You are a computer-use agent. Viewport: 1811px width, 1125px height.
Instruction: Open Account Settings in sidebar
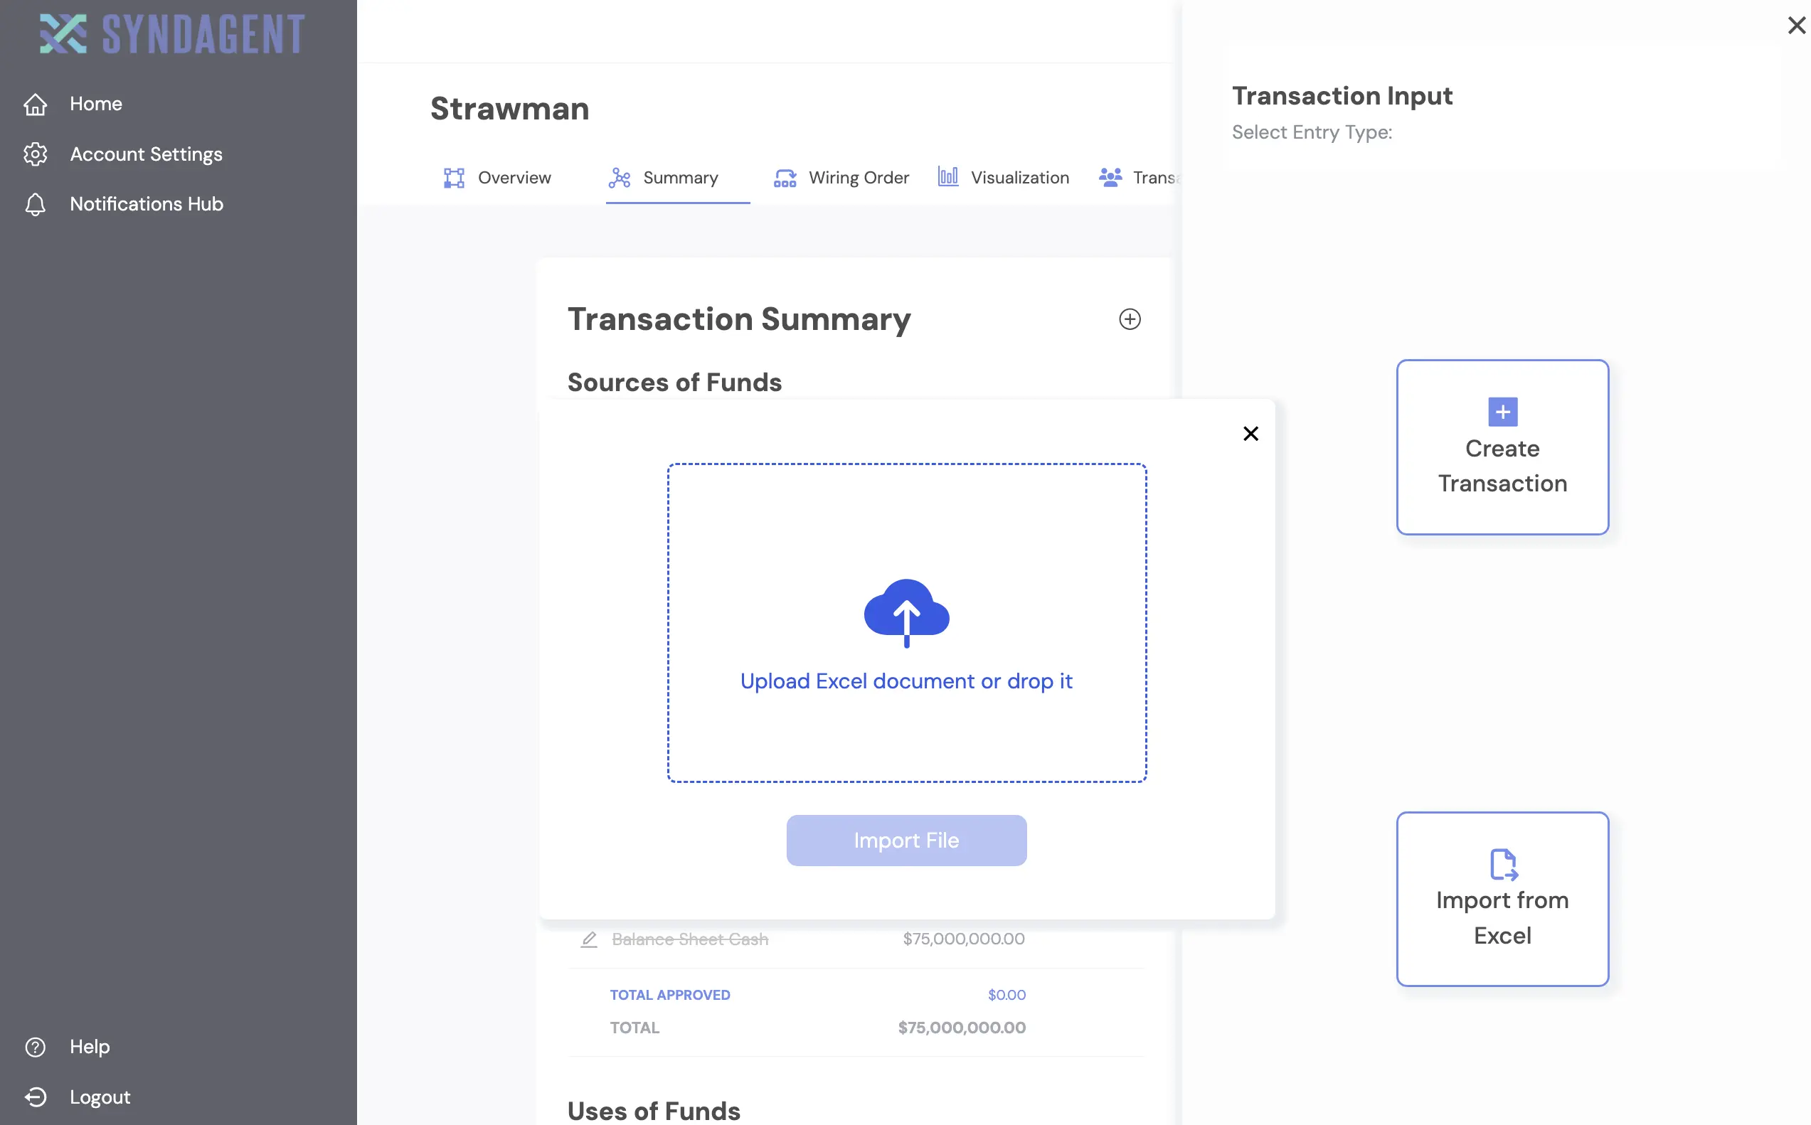(146, 154)
